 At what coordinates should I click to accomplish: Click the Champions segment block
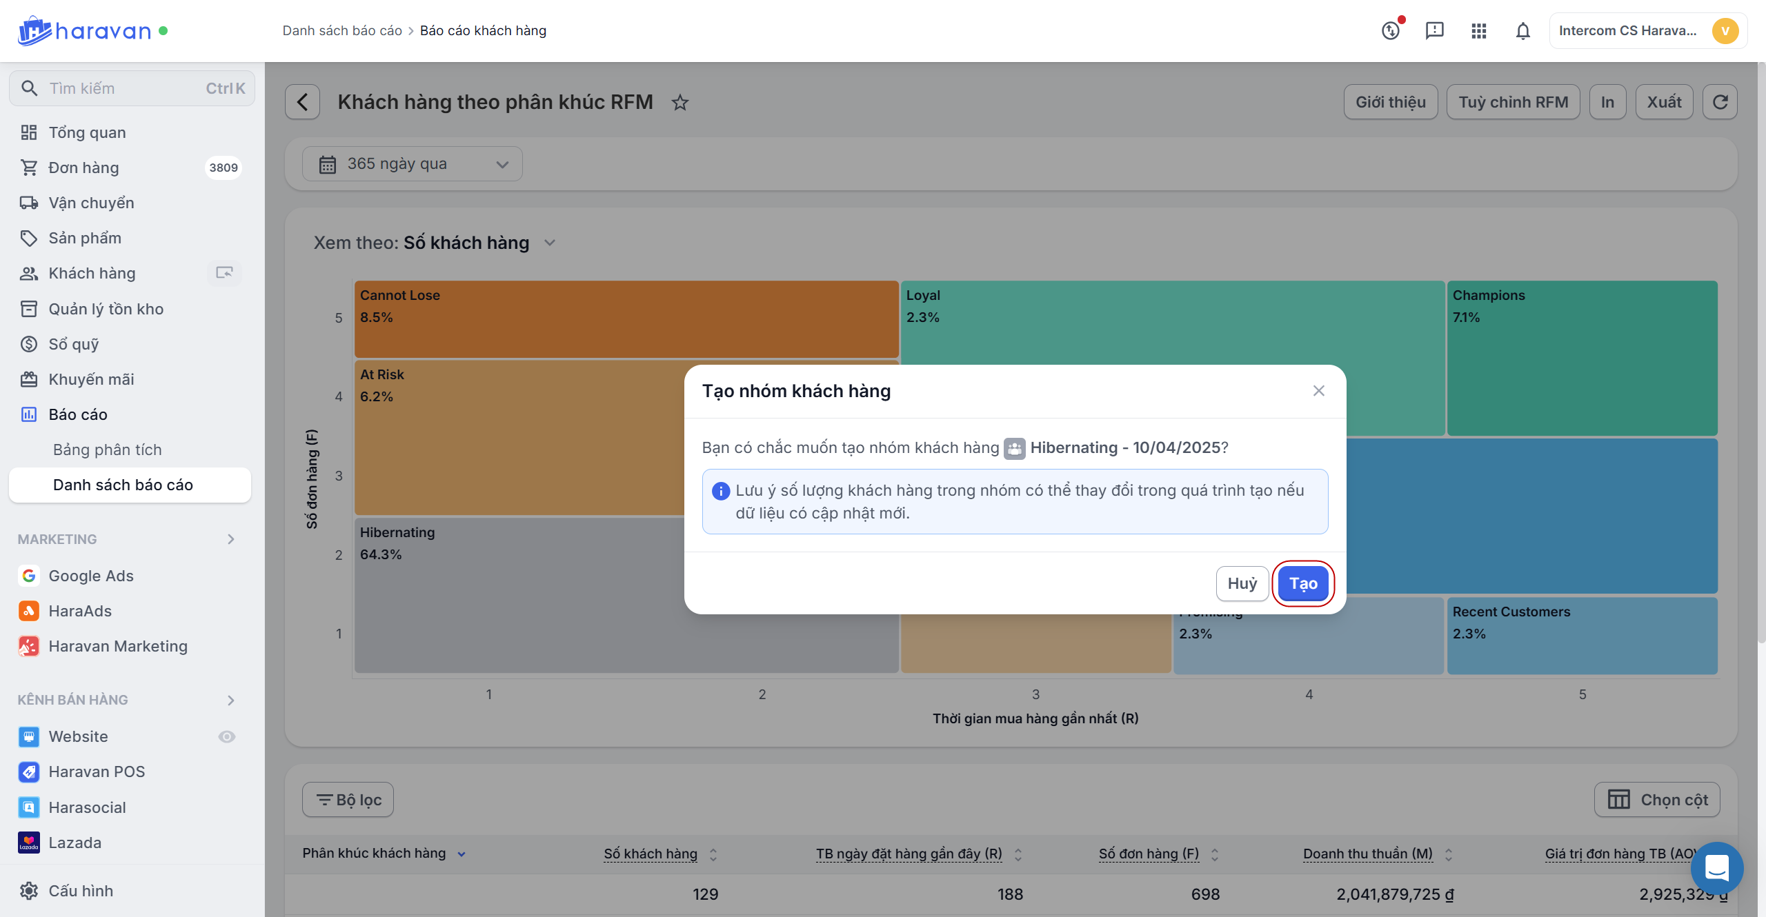point(1581,359)
